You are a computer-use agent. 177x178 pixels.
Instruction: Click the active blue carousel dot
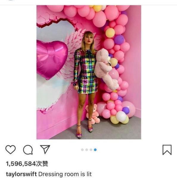coord(95,150)
